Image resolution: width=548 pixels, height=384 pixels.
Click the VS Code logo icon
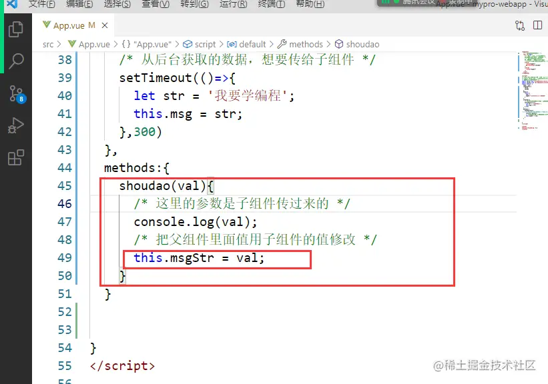pyautogui.click(x=10, y=5)
